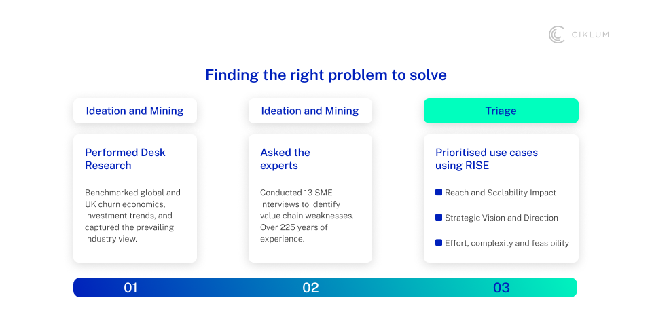Image resolution: width=652 pixels, height=323 pixels.
Task: Click the blue bullet beside Reach and Scalability
Action: [439, 193]
